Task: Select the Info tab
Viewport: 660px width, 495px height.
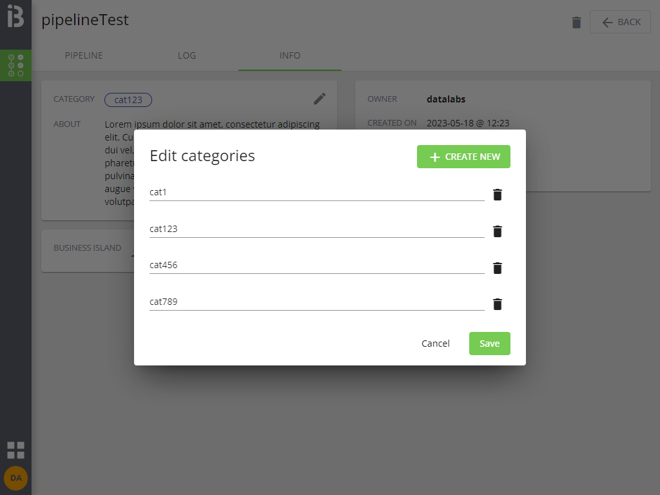Action: [289, 55]
